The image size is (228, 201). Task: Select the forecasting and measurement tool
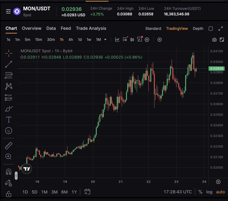click(9, 97)
